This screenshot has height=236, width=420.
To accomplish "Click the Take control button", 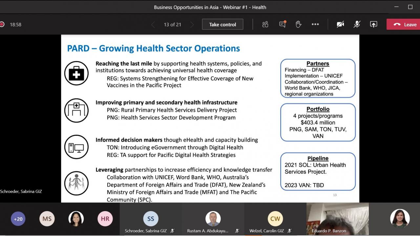I will [x=222, y=24].
